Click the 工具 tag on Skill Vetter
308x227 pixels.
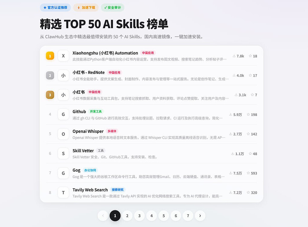[101, 151]
